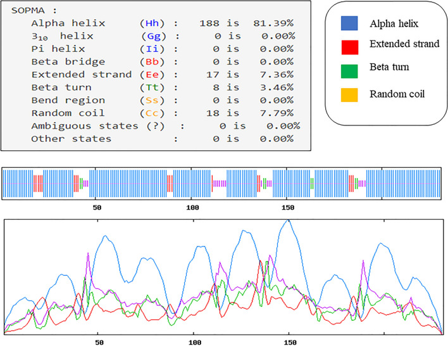The height and width of the screenshot is (346, 448).
Task: Select the 'Extended strand' legend label
Action: (404, 44)
